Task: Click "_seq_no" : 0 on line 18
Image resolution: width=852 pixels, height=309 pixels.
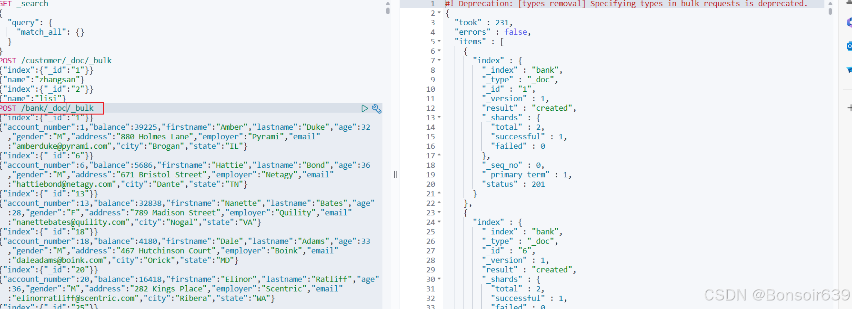Action: (x=513, y=165)
